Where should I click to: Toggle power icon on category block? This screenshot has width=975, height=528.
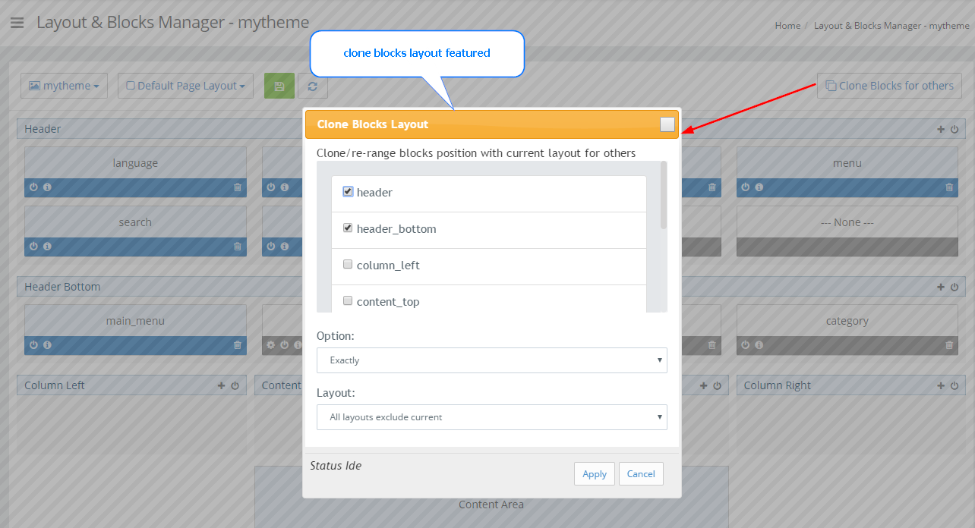tap(746, 344)
